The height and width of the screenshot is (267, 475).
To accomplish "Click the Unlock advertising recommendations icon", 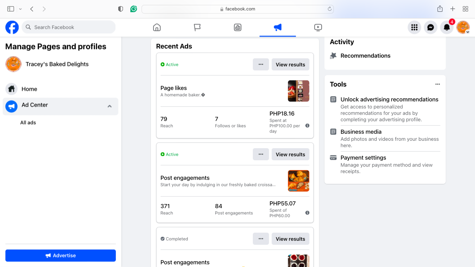I will pos(333,99).
